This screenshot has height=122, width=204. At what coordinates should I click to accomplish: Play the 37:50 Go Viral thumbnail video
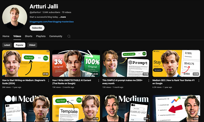26,63
